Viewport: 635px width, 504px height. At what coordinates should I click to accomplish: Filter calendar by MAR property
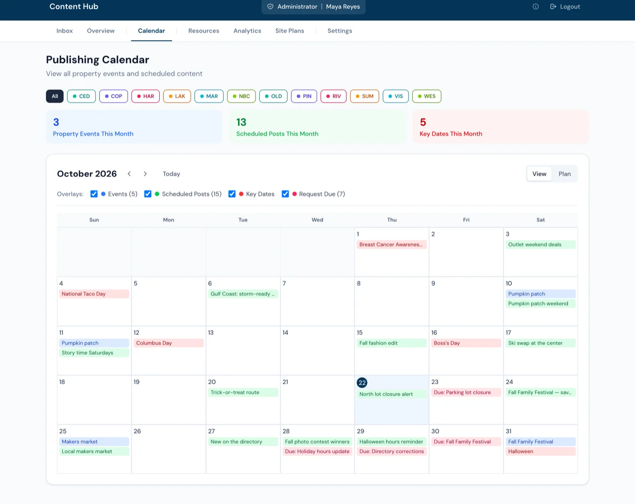click(x=209, y=96)
